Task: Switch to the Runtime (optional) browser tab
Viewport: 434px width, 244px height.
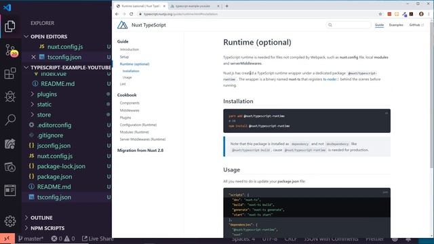Action: click(x=140, y=6)
